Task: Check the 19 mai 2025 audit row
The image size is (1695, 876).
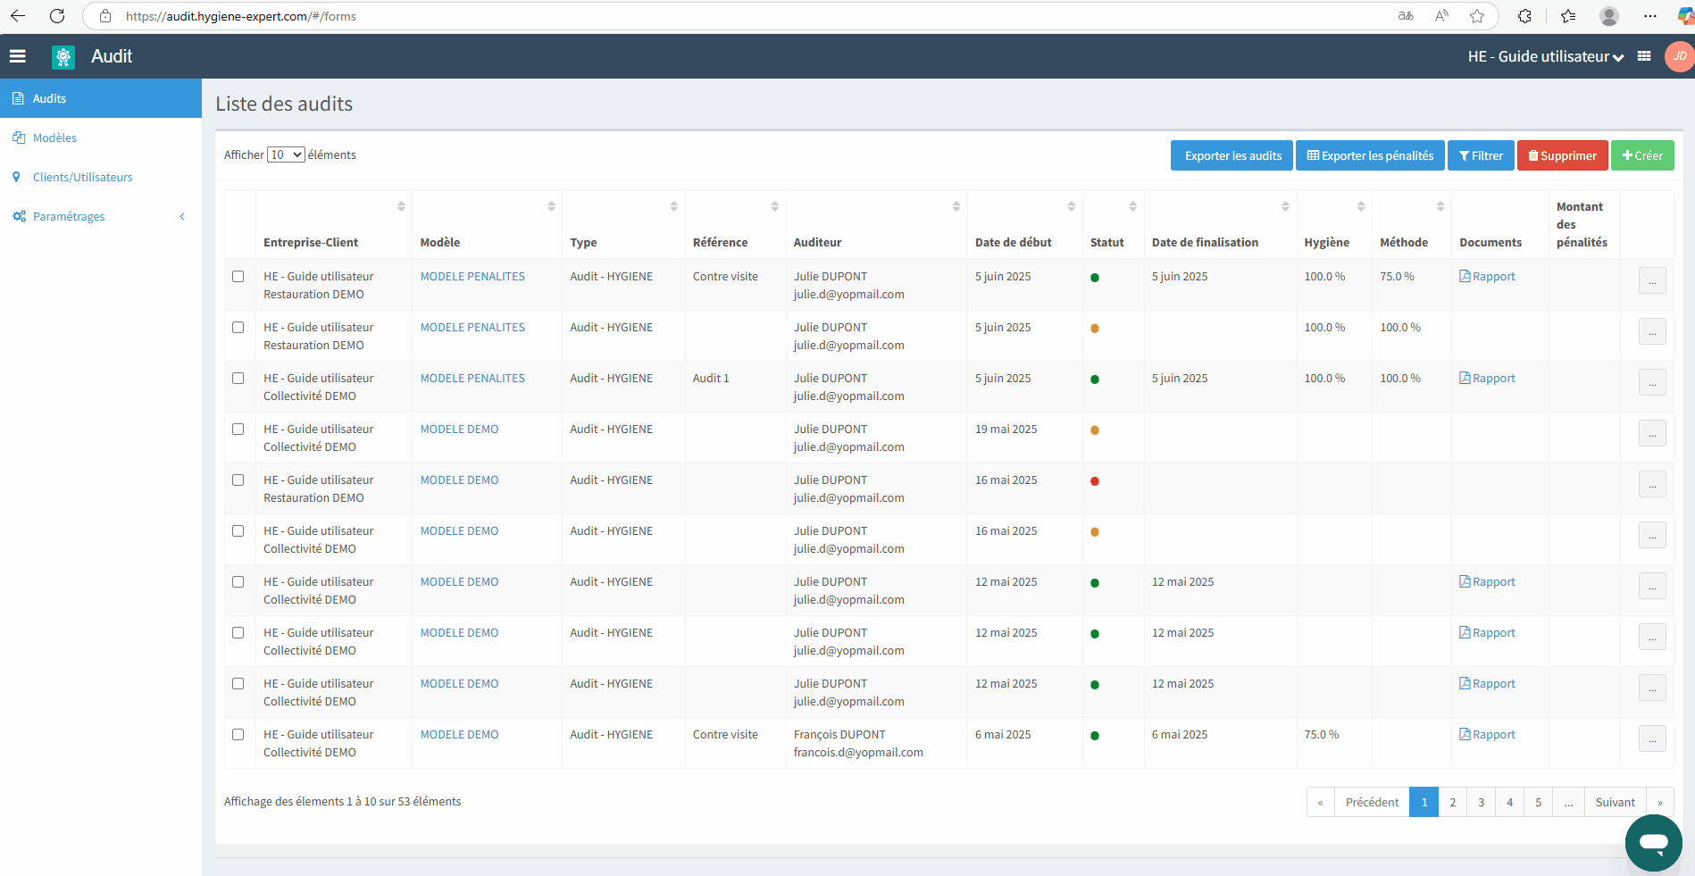Action: (238, 430)
